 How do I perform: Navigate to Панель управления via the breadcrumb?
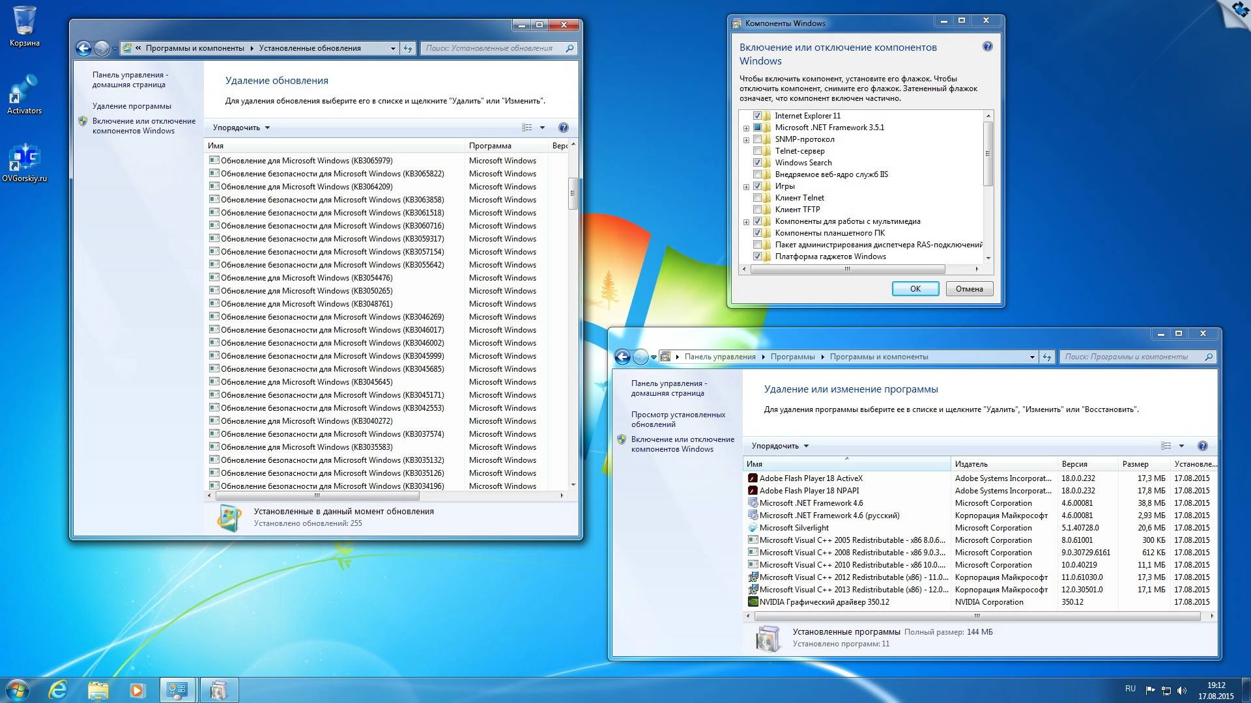721,357
